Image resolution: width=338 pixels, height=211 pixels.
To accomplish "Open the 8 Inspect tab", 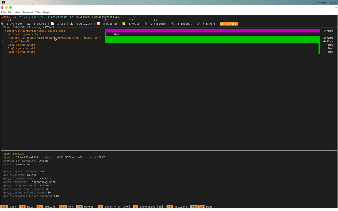I will tap(185, 24).
